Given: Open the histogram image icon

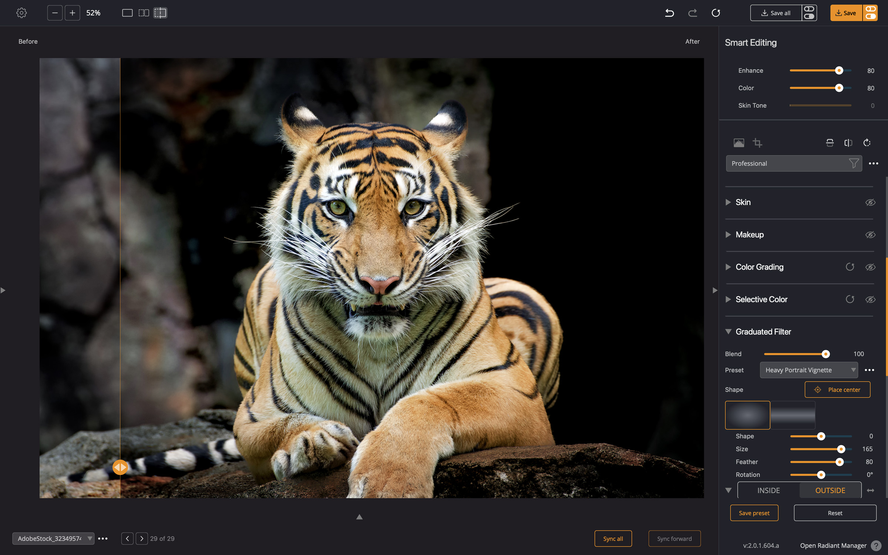Looking at the screenshot, I should (739, 143).
